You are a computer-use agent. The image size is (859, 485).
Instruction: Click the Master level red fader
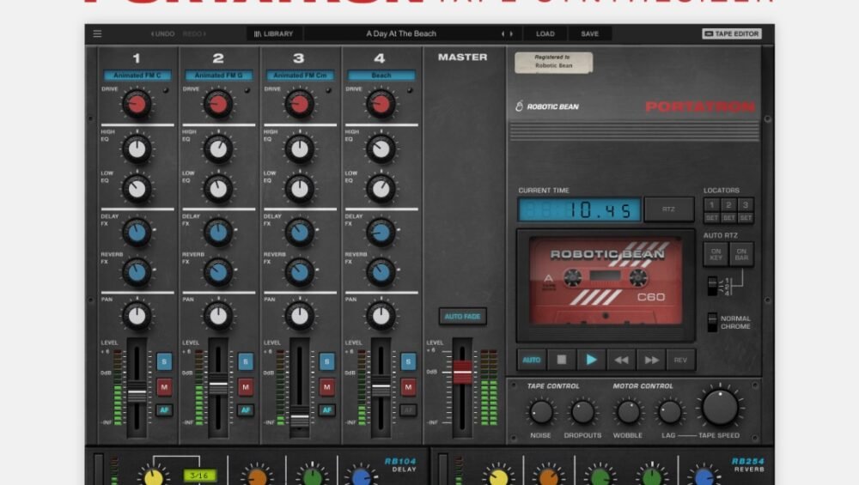(462, 373)
